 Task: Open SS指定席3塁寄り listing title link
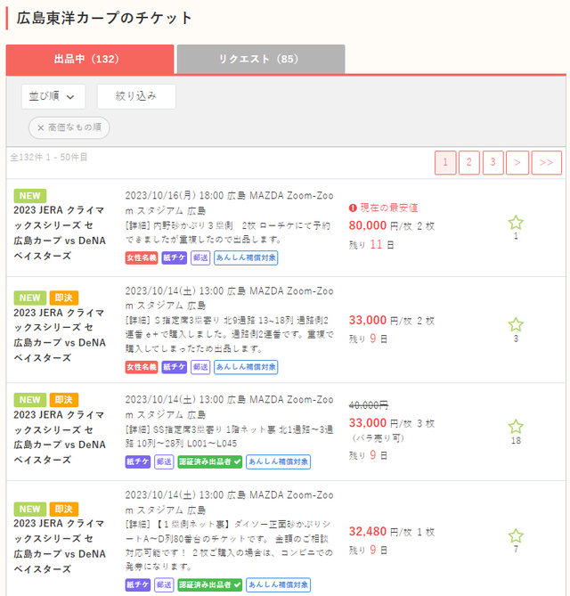pyautogui.click(x=60, y=437)
